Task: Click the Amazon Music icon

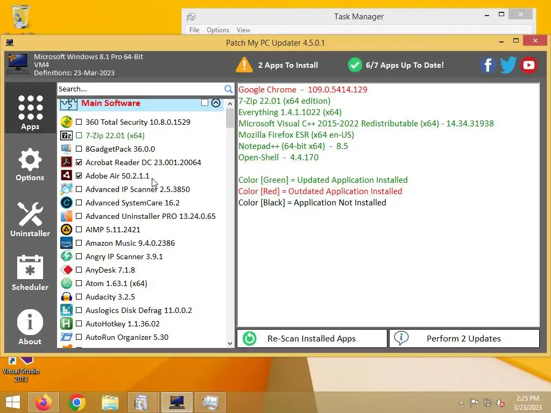Action: pos(66,243)
